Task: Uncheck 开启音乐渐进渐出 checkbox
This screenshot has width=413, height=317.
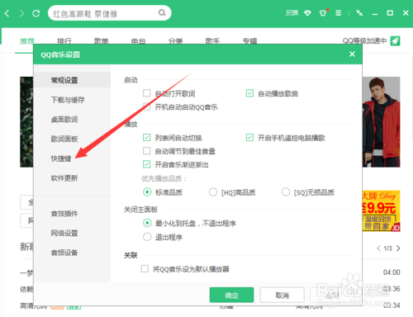Action: 147,164
